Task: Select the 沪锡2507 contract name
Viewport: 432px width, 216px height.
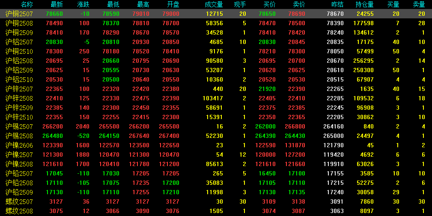Action: click(19, 126)
